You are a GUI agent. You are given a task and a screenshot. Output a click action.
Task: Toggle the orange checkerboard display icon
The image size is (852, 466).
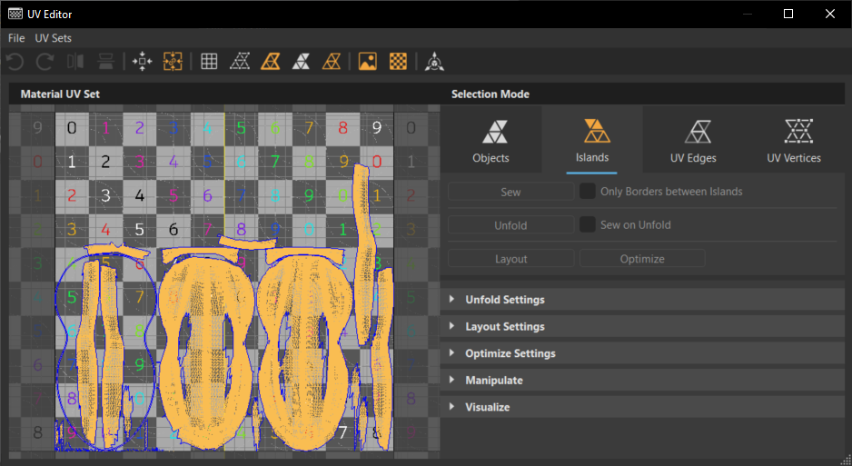click(398, 62)
